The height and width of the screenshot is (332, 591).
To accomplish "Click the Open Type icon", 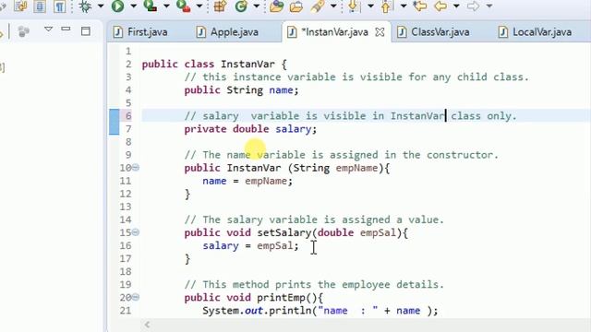I will 276,6.
